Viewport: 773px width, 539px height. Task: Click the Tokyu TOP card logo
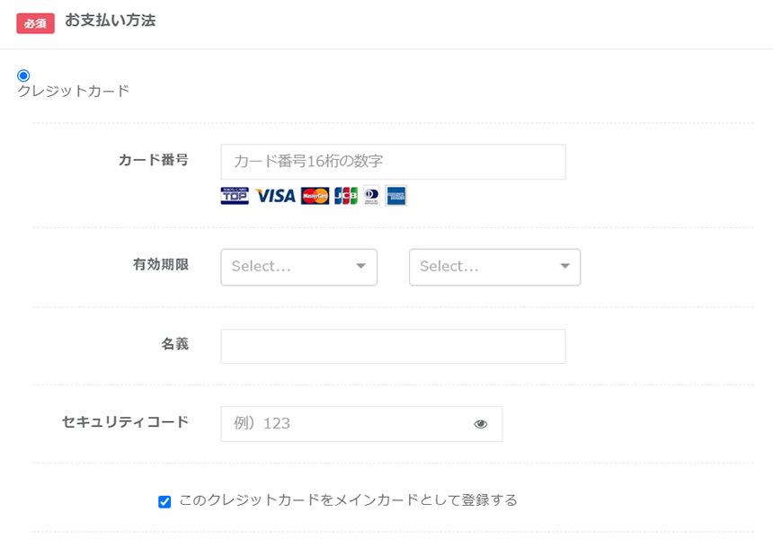pos(235,196)
